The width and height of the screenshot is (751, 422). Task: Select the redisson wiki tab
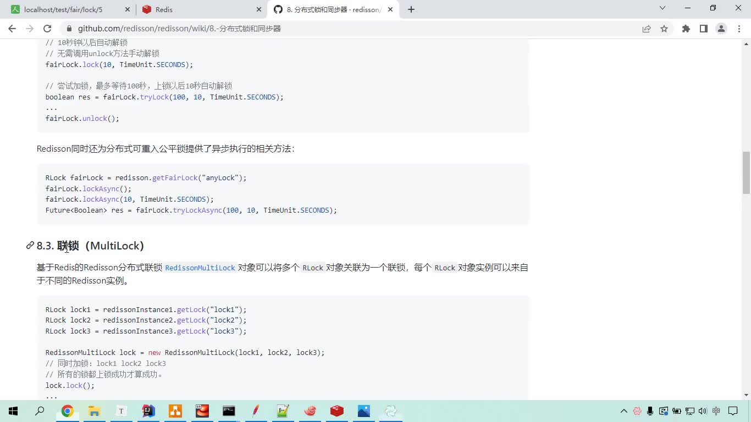tap(333, 9)
